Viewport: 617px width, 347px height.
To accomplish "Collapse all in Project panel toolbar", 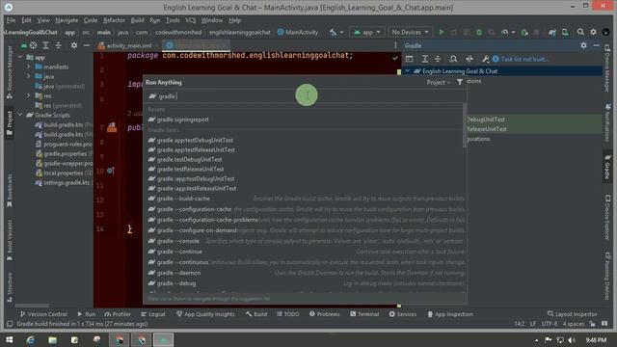I will pyautogui.click(x=58, y=45).
